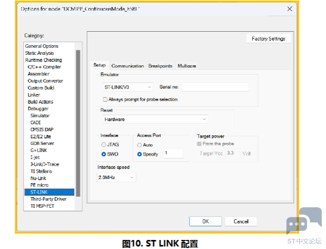Set Access Port to Auto

coord(140,145)
